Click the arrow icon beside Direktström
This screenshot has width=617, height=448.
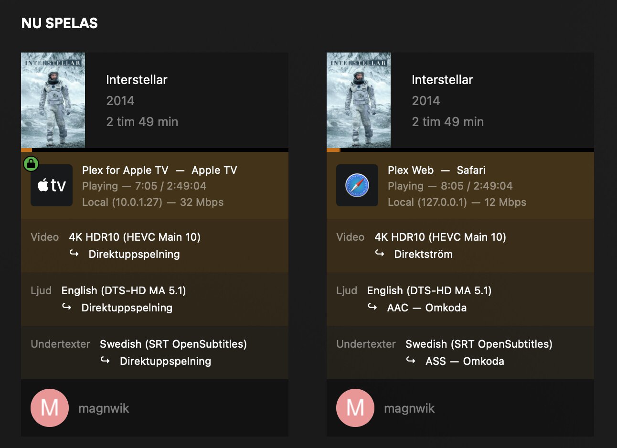pos(380,253)
